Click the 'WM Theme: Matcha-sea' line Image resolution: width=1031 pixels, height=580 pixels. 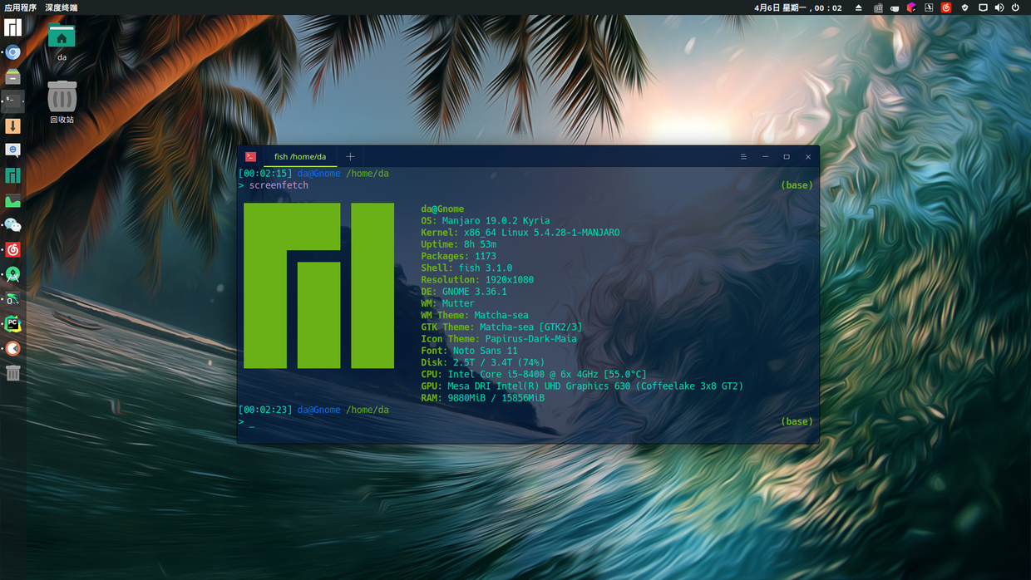(x=475, y=315)
